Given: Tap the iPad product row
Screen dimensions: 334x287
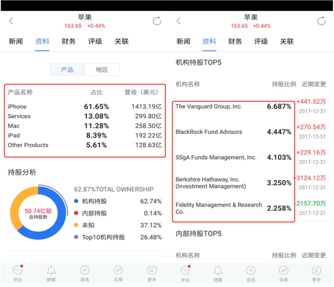Looking at the screenshot, I should click(85, 135).
